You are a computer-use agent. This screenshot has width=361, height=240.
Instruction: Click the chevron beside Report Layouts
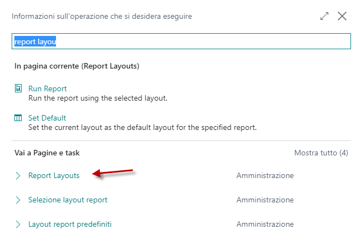pyautogui.click(x=18, y=176)
